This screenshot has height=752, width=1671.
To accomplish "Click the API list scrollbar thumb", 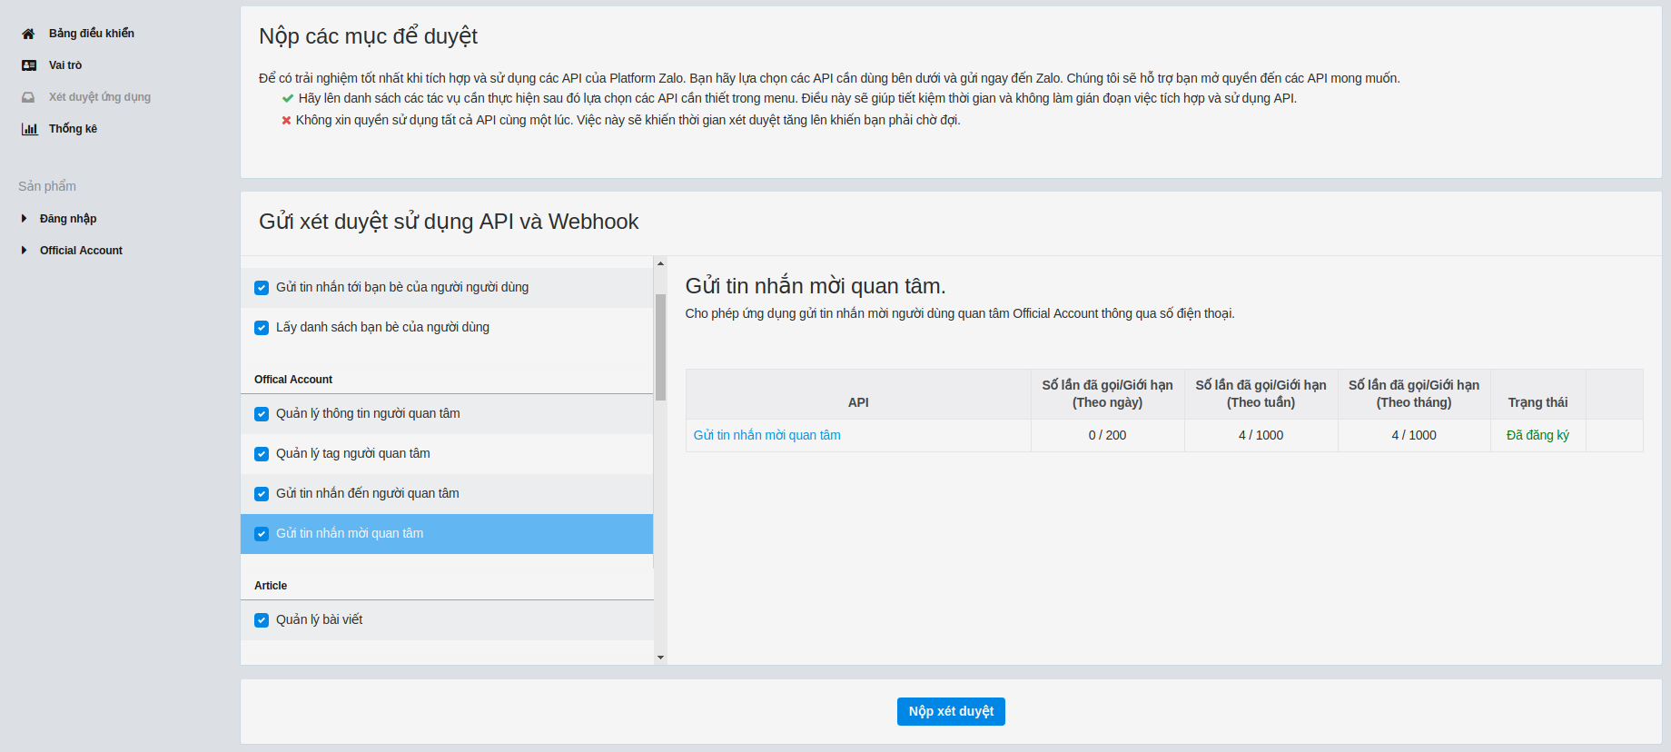I will pyautogui.click(x=660, y=345).
